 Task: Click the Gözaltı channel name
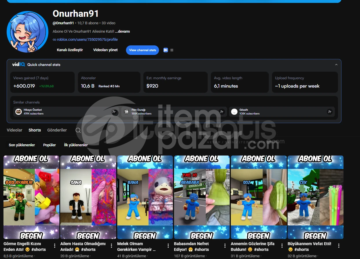pyautogui.click(x=244, y=110)
